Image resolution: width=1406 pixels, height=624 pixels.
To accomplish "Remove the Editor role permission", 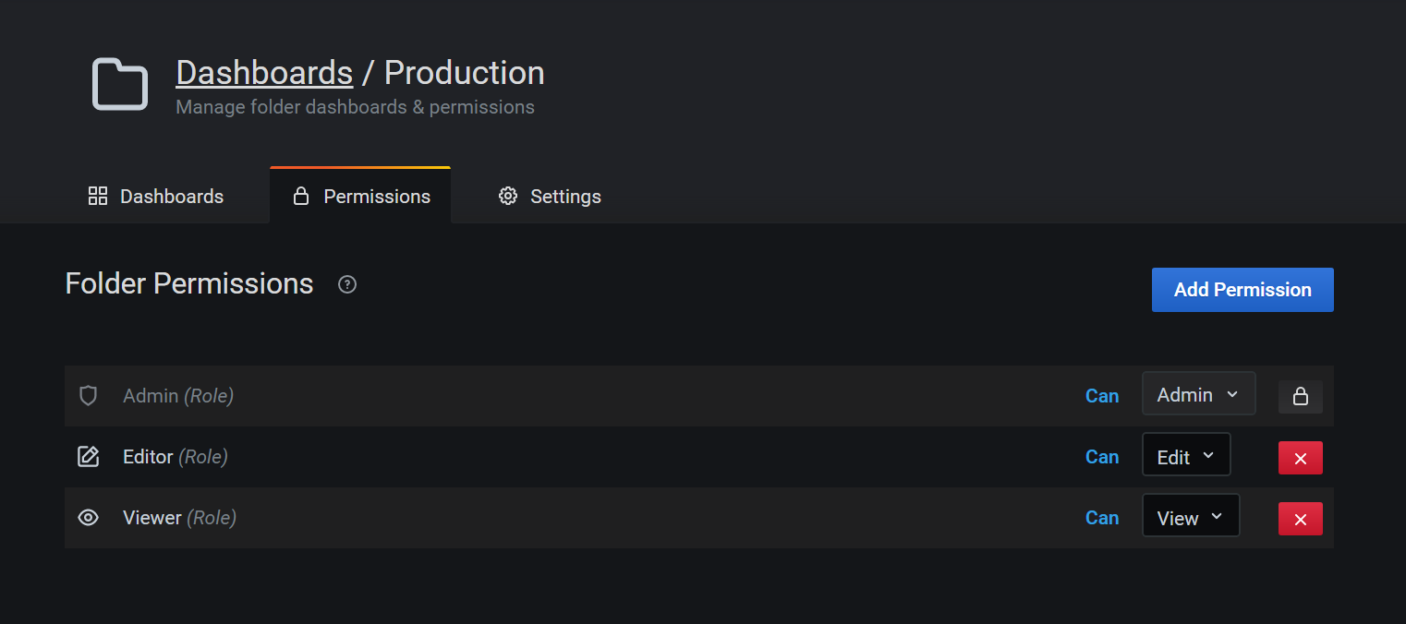I will pos(1300,458).
